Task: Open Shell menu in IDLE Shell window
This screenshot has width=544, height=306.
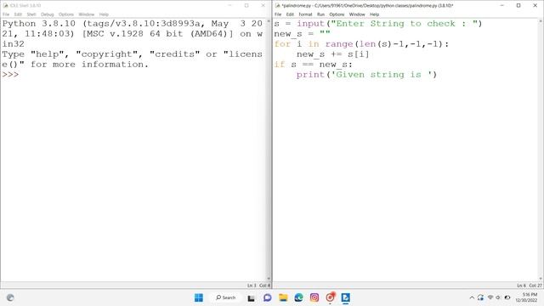Action: coord(31,14)
